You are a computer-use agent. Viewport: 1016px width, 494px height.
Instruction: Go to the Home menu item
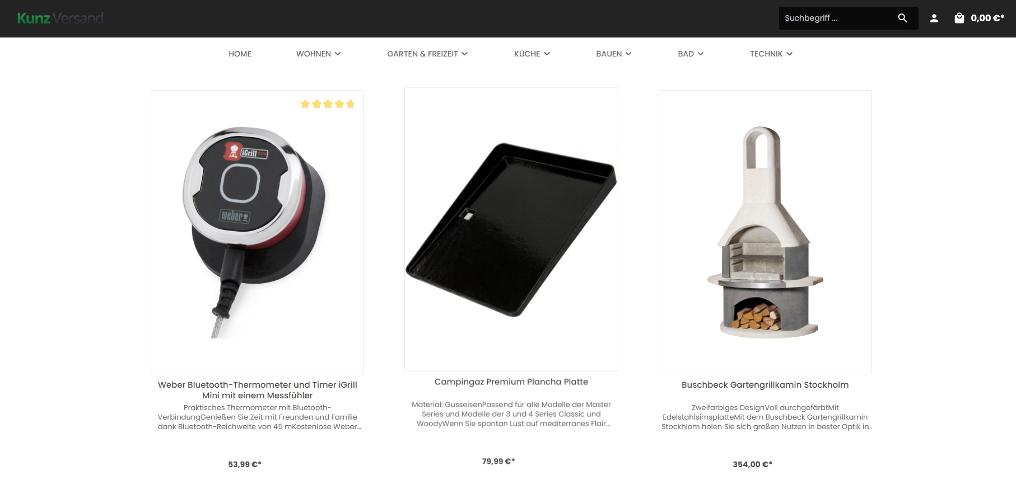pos(240,54)
